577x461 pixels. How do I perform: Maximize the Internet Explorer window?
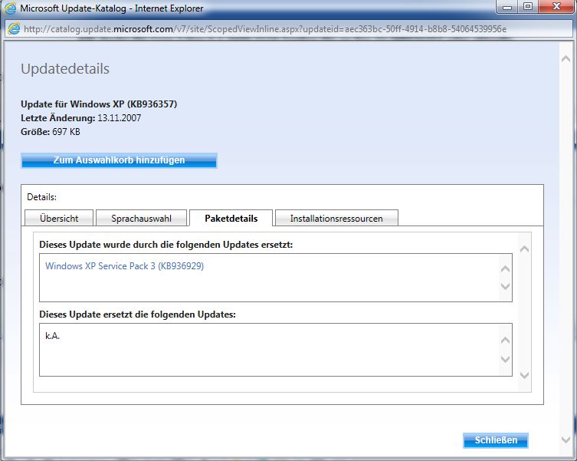click(x=528, y=7)
